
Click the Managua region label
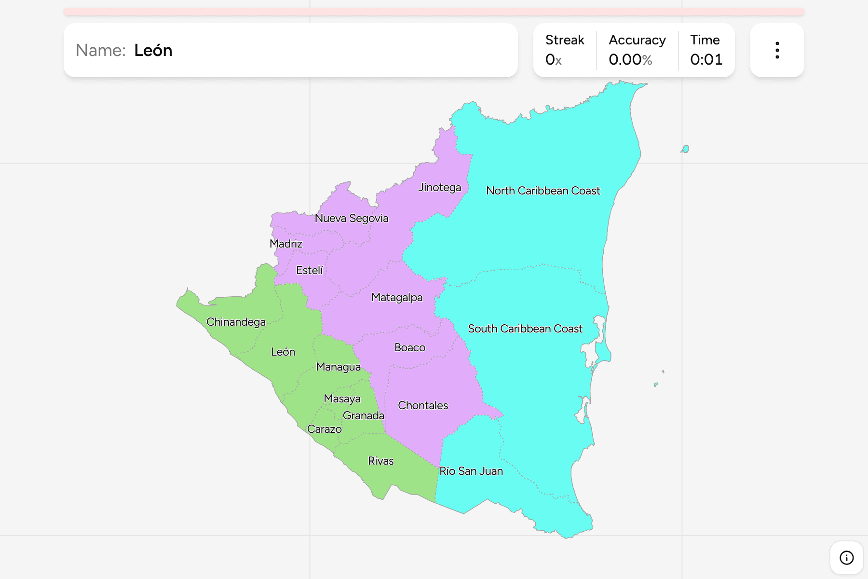[x=338, y=367]
